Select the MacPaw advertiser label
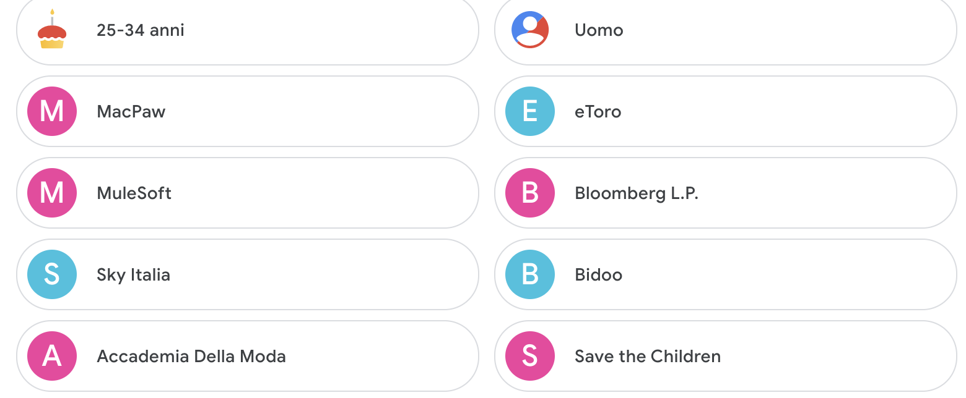This screenshot has height=398, width=966. (131, 111)
